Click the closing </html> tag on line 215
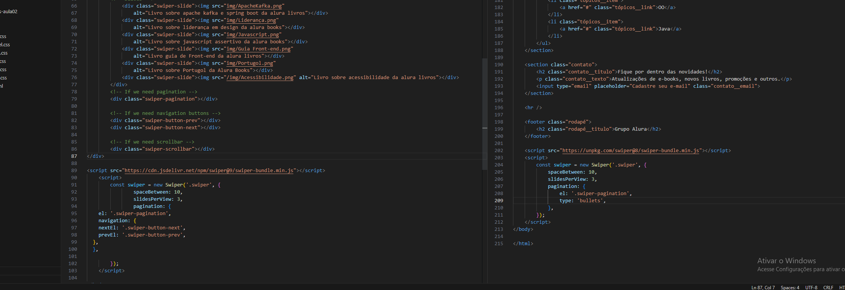Viewport: 845px width, 290px height. tap(523, 244)
